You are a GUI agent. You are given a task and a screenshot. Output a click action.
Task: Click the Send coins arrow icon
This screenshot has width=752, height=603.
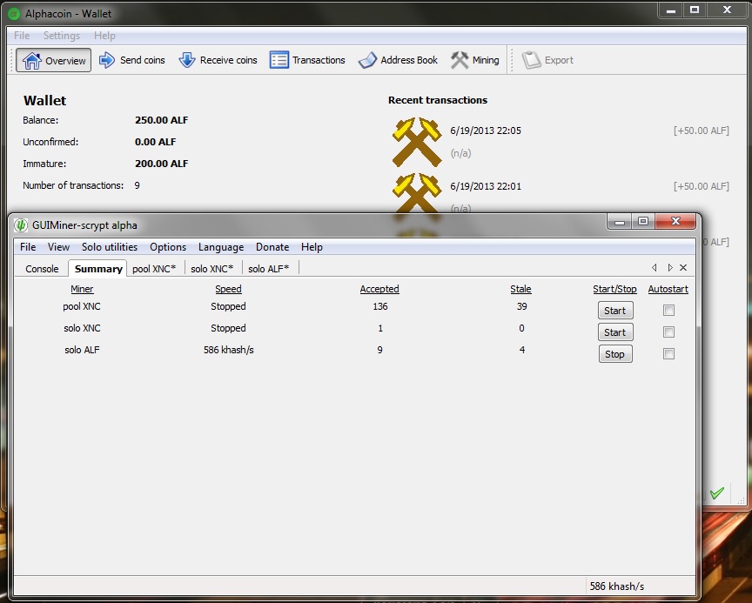pyautogui.click(x=107, y=60)
